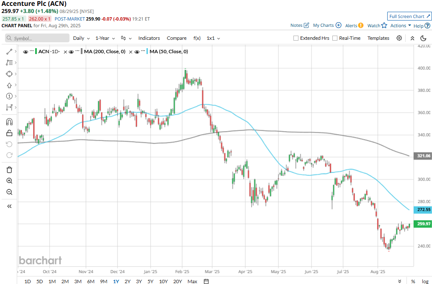Open options menu for ACN series
The height and width of the screenshot is (284, 432).
tap(32, 51)
